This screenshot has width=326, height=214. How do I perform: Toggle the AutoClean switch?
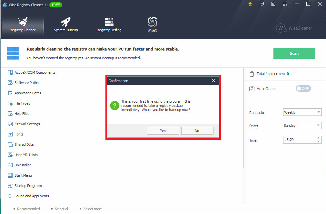point(303,88)
